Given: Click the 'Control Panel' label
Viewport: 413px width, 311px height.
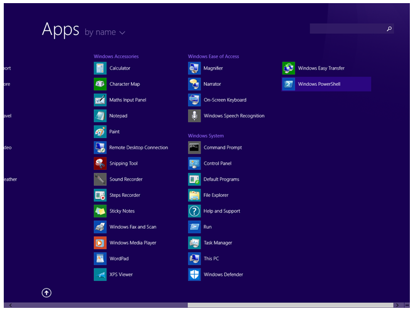Looking at the screenshot, I should click(x=217, y=164).
